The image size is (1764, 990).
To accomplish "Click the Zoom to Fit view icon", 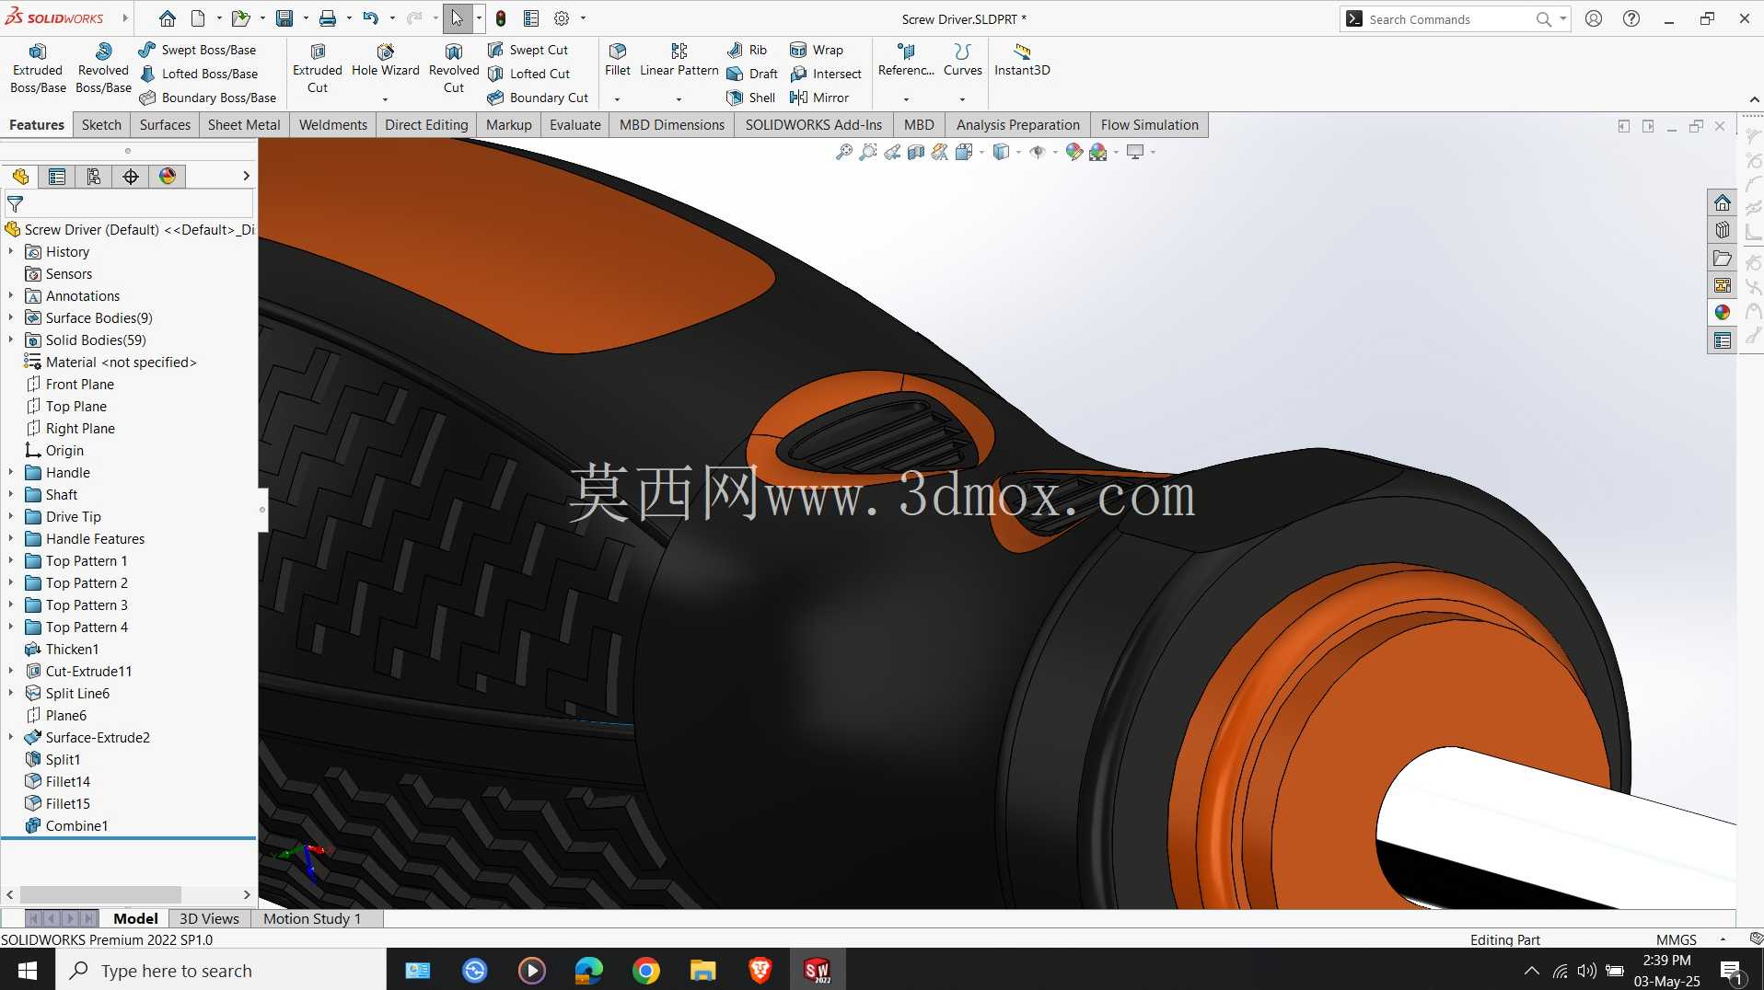I will [x=843, y=152].
